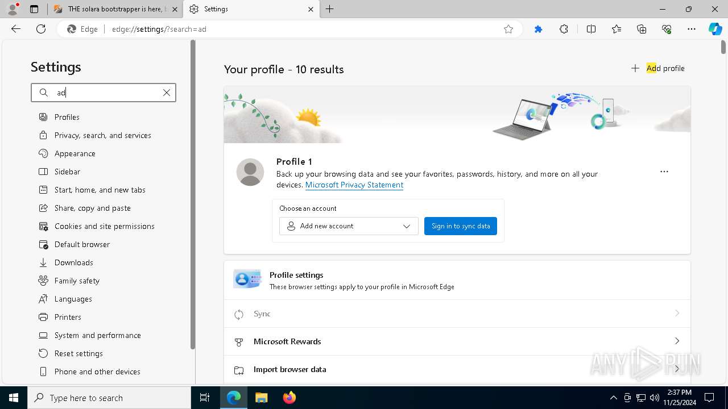Open Windows Start menu

pos(14,398)
